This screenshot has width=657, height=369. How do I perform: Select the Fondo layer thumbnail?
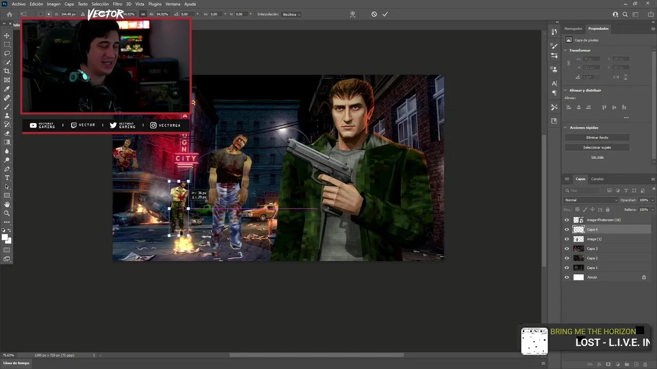tap(578, 277)
